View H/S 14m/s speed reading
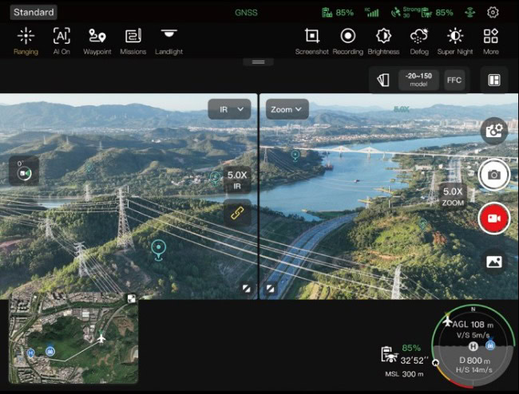This screenshot has width=519, height=394. pyautogui.click(x=474, y=370)
